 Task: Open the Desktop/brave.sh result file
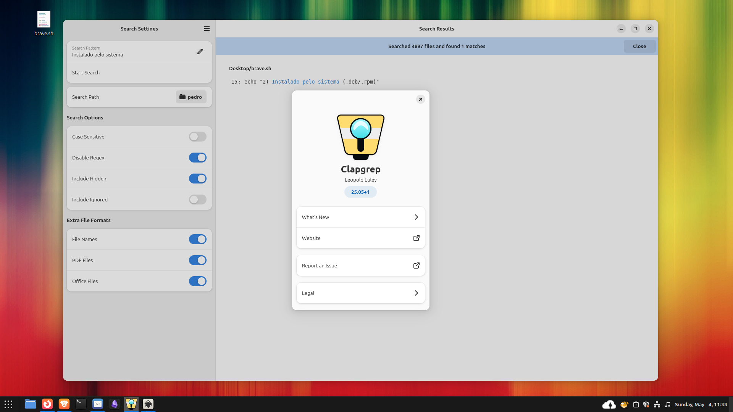250,68
